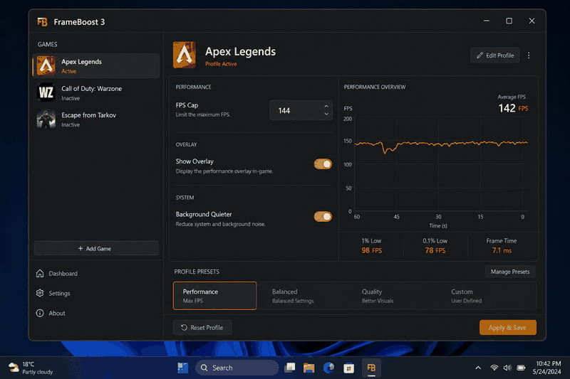The height and width of the screenshot is (379, 570).
Task: Open the Dashboard home icon
Action: [40, 274]
